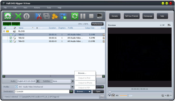Click the help button
The image size is (175, 101).
[162, 16]
